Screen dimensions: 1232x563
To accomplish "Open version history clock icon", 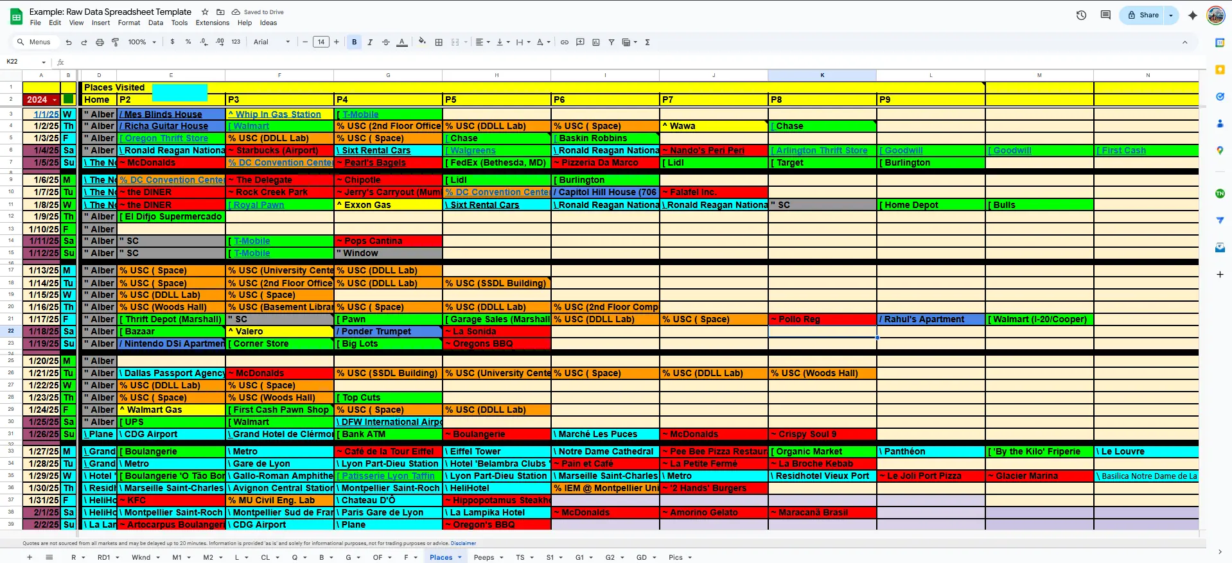I will point(1081,15).
